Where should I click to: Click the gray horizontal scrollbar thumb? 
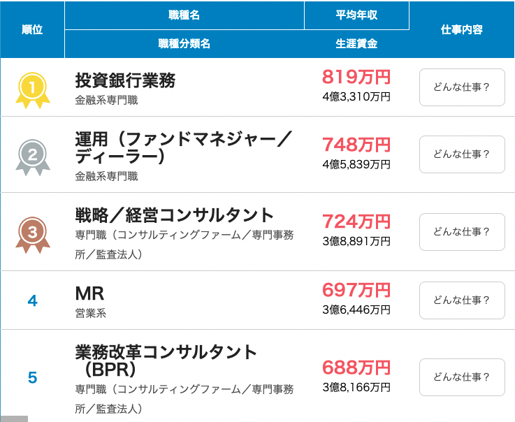point(14,419)
